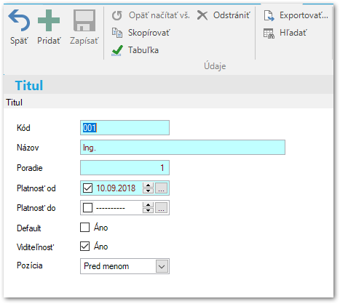340x304 pixels.
Task: Click the Poradie number field
Action: click(124, 167)
